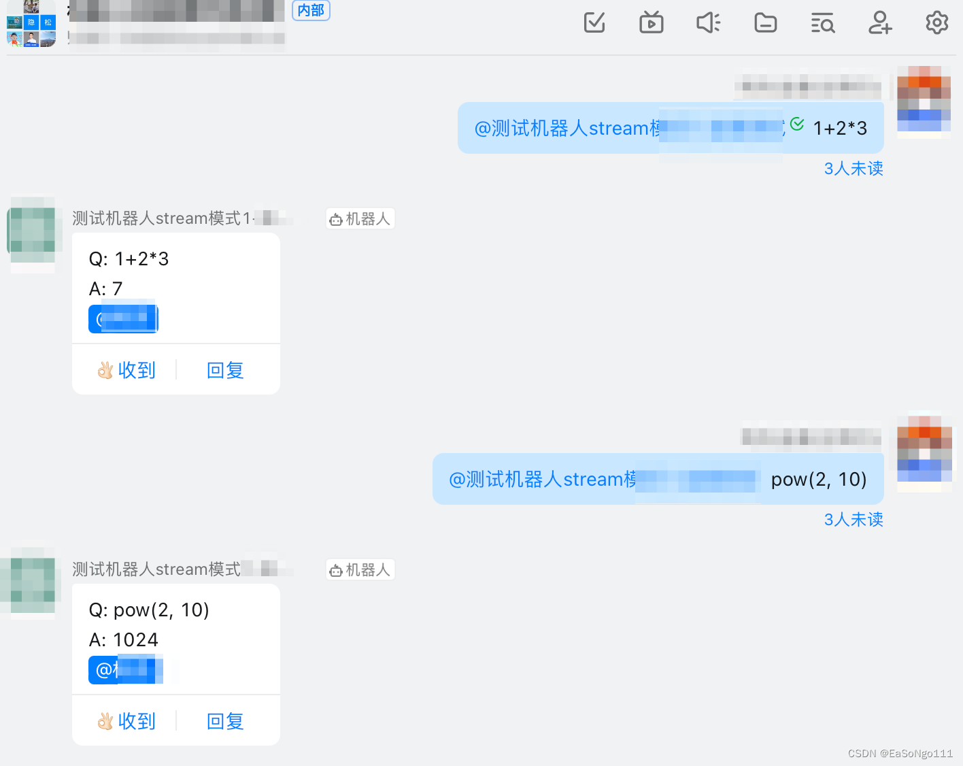Screen dimensions: 963x766
Task: Open the group files folder icon
Action: click(x=766, y=23)
